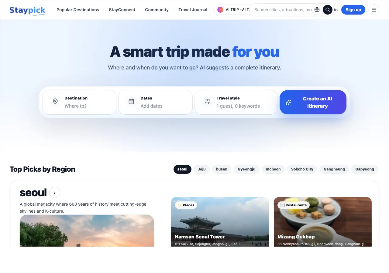
Task: Open the Mizang Gukbap restaurant card
Action: click(323, 222)
